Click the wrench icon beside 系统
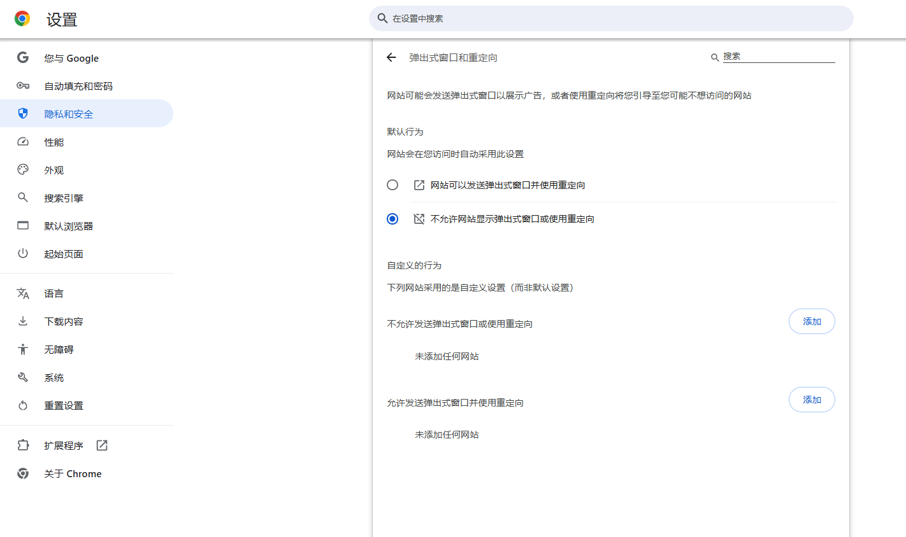 click(x=23, y=377)
